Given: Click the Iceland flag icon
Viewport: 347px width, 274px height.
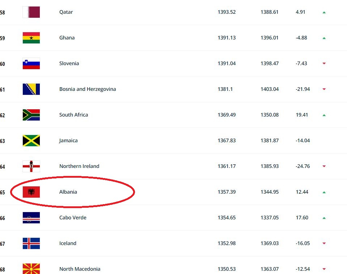Looking at the screenshot, I should 31,243.
